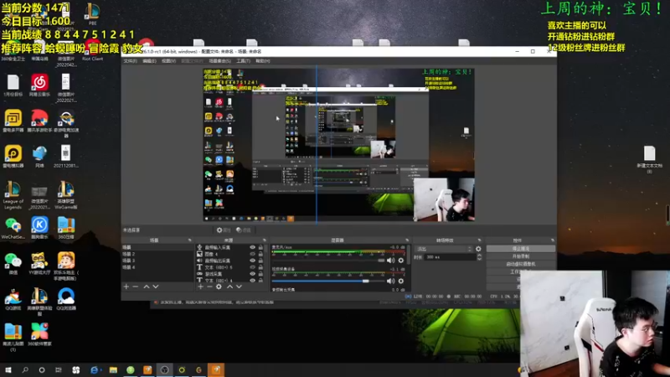Open the 文件(F) menu in OBS
The height and width of the screenshot is (377, 670).
coord(130,61)
